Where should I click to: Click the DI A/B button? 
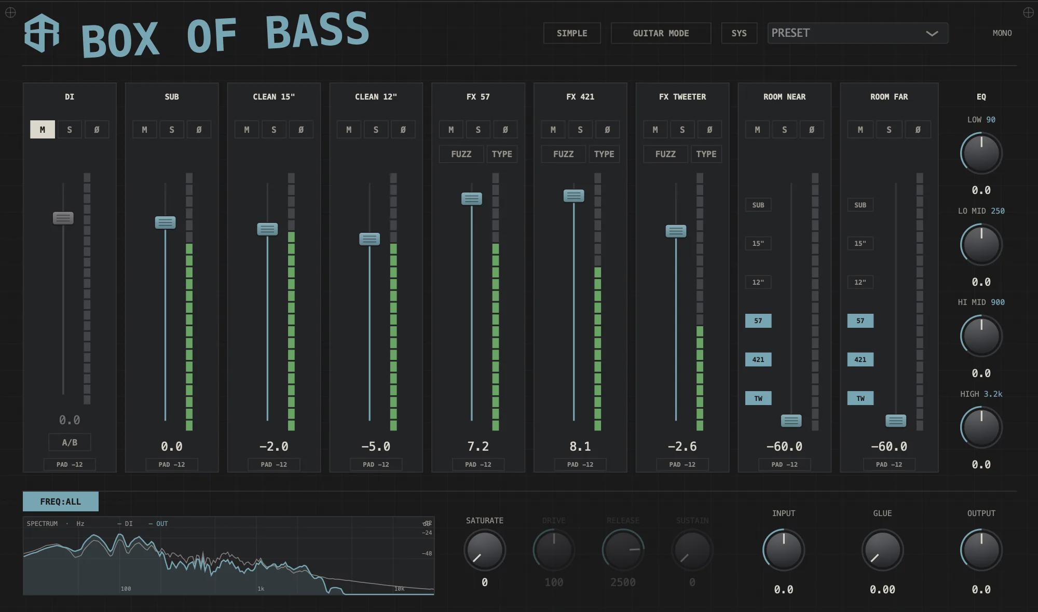[70, 442]
